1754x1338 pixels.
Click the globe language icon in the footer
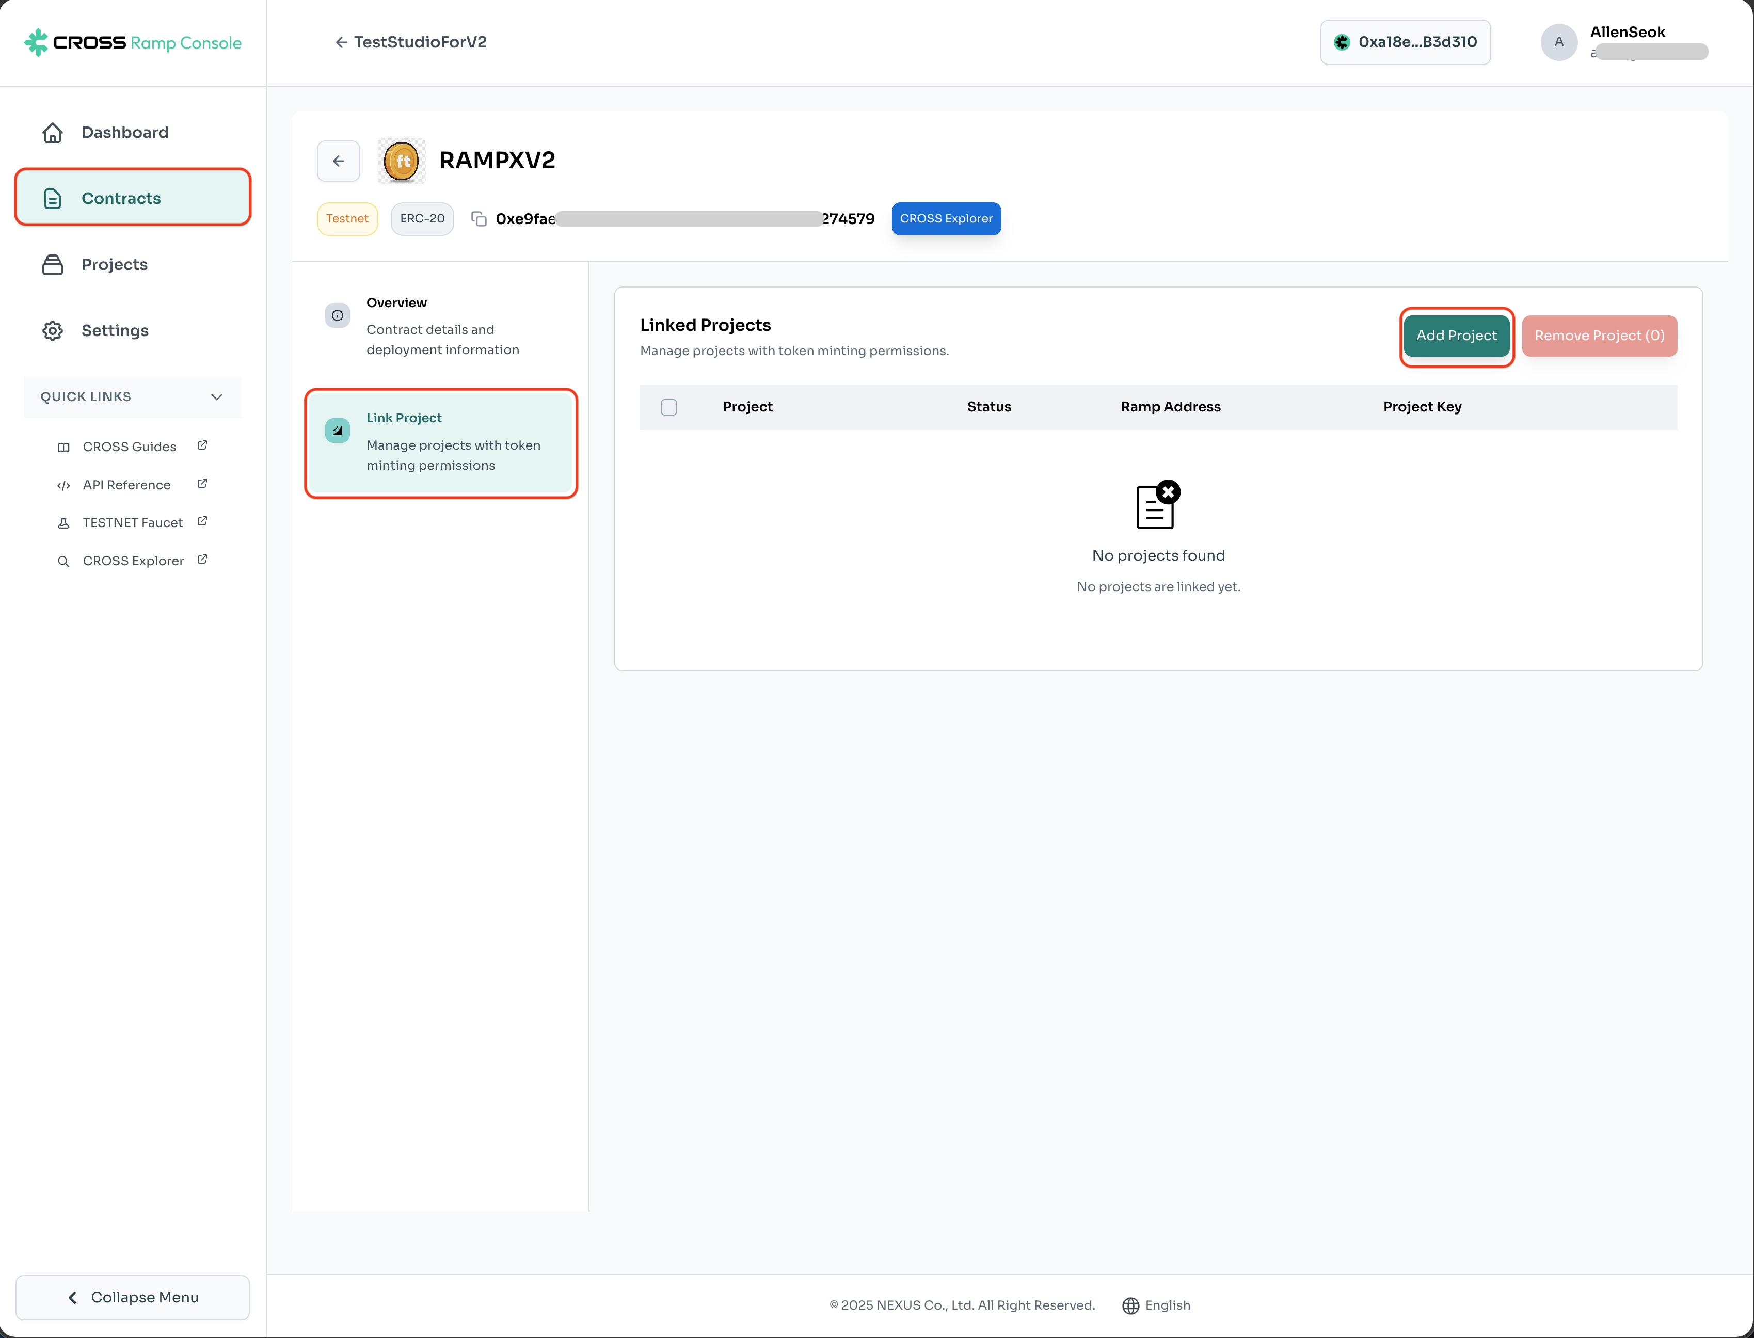pos(1130,1305)
